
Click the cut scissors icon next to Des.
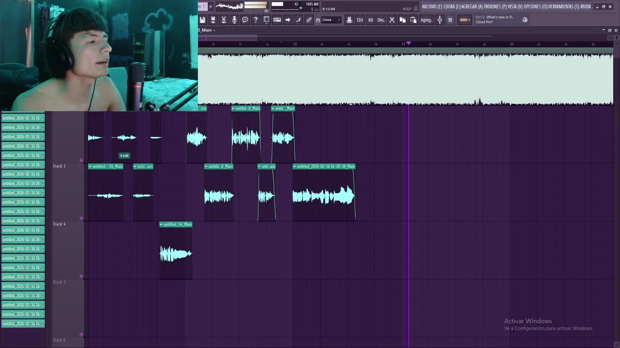[392, 20]
